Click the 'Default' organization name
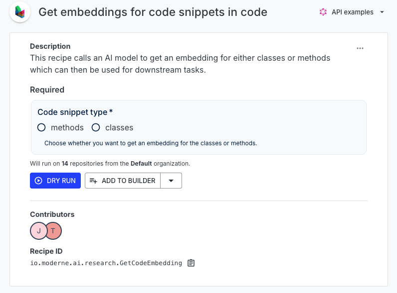This screenshot has width=397, height=293. (x=141, y=164)
